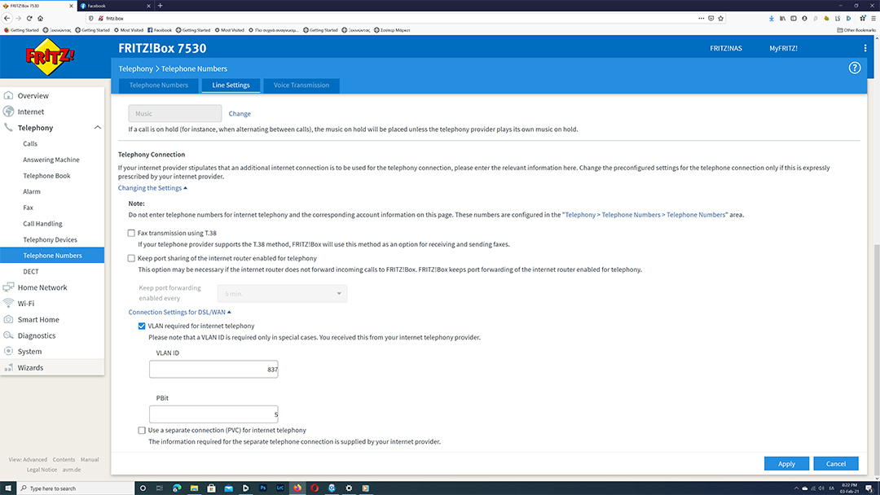
Task: Collapse the Telephony sidebar menu
Action: tap(97, 127)
